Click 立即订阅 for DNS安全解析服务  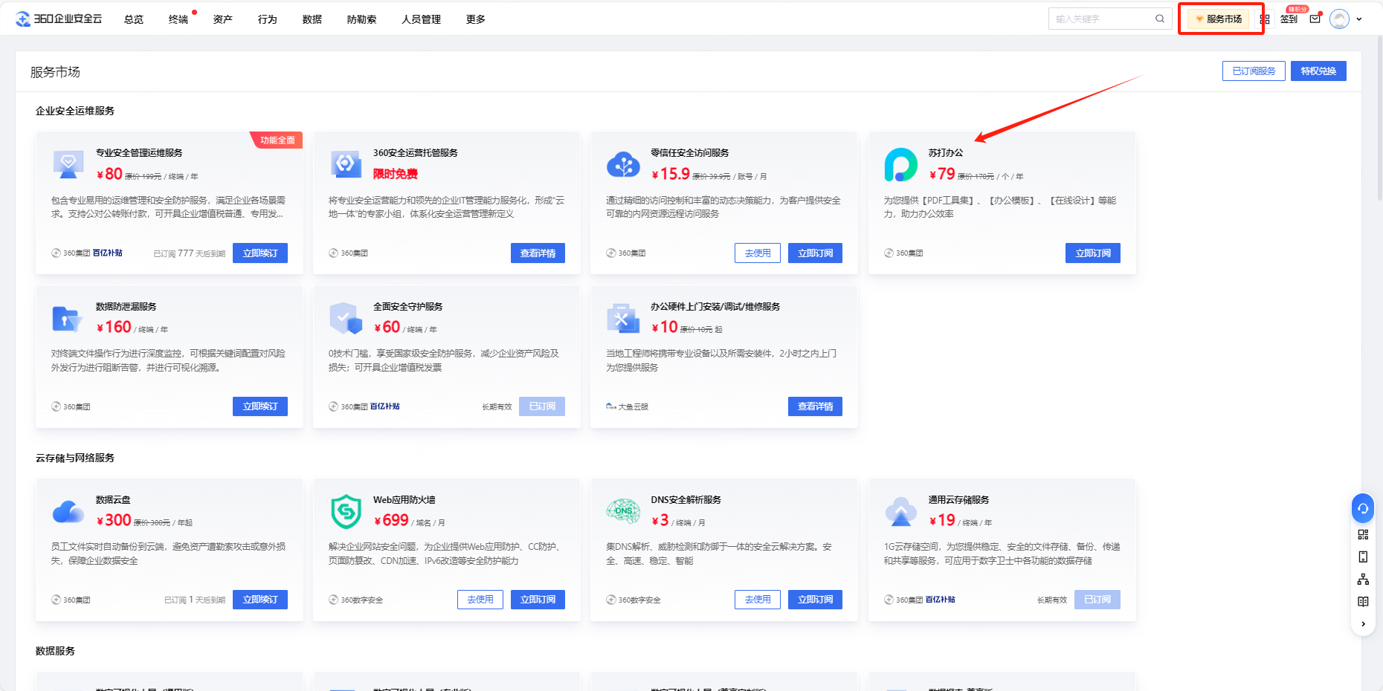point(815,600)
